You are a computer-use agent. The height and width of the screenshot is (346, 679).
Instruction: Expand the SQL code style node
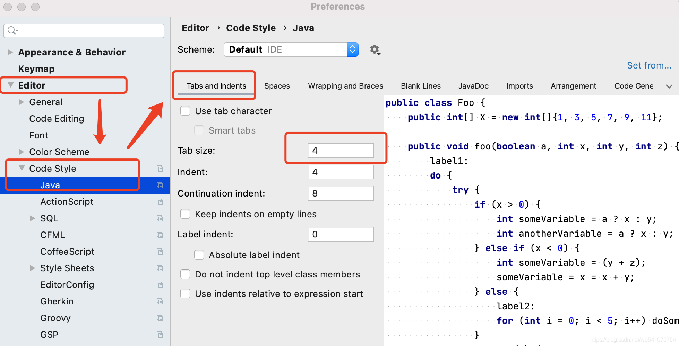pyautogui.click(x=32, y=218)
